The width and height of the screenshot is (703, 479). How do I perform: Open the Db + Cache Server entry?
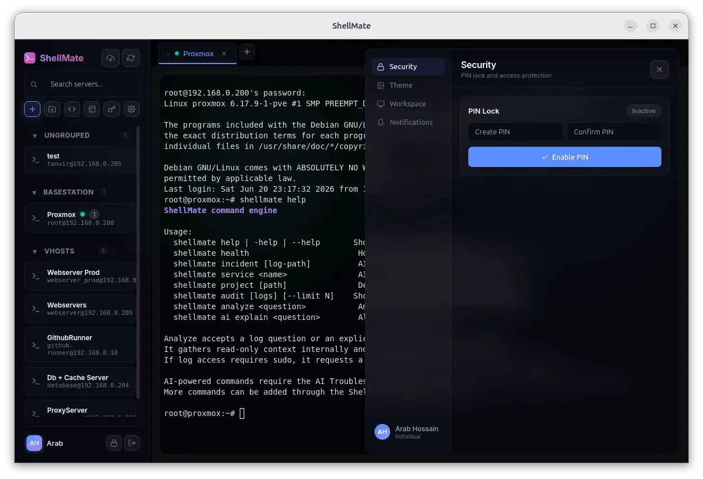[80, 381]
